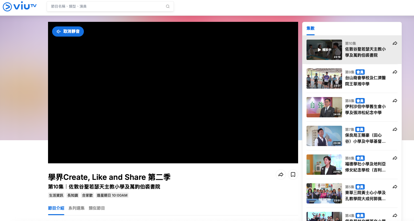
Task: Play 第7集 thumbnail lasting 23:39
Action: tap(324, 136)
